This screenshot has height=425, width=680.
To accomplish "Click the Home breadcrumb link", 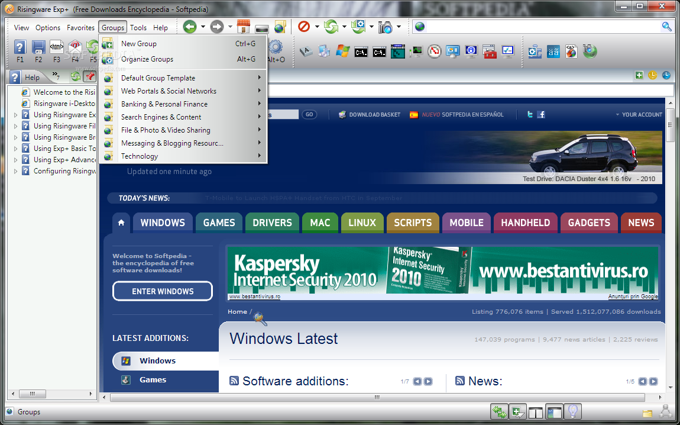I will pos(237,312).
